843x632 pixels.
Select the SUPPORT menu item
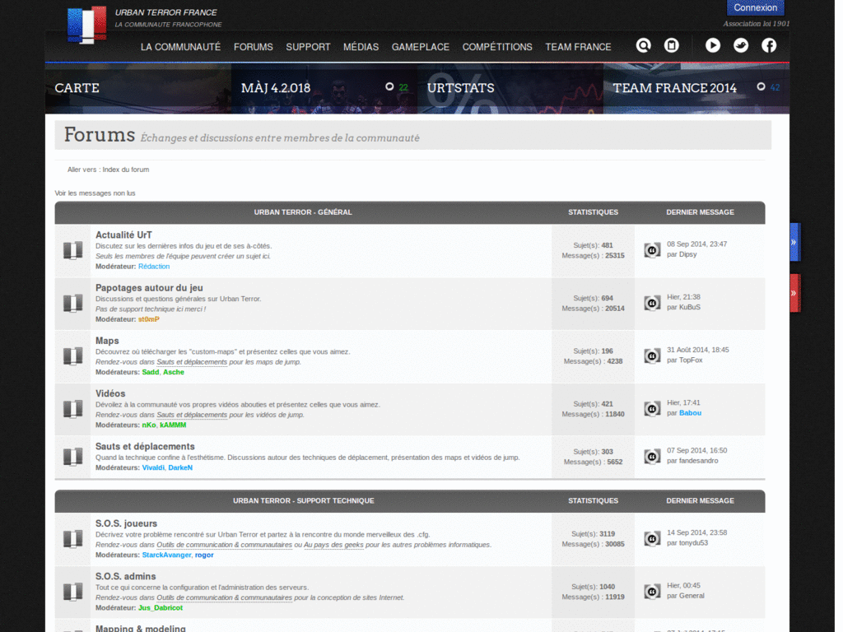[x=308, y=47]
